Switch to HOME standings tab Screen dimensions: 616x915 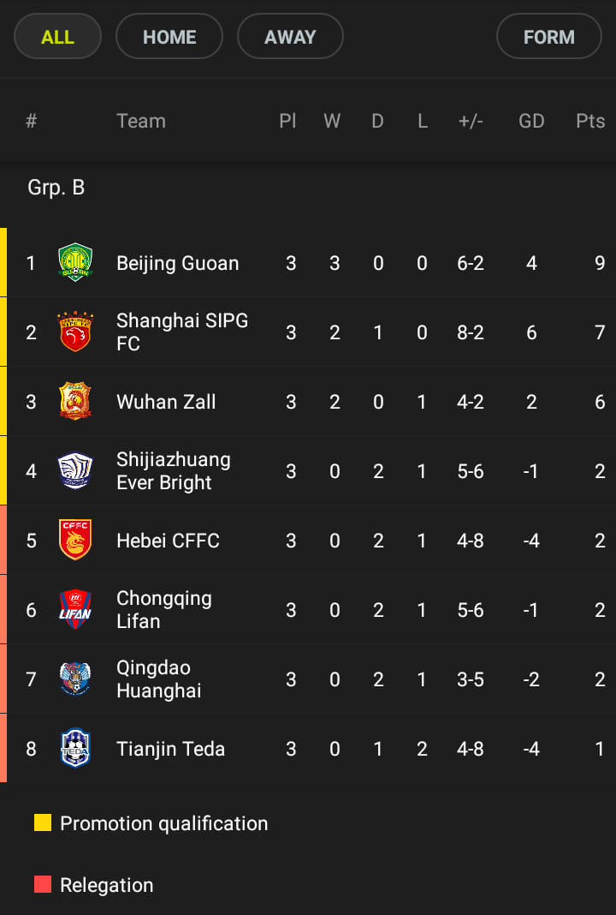click(169, 37)
